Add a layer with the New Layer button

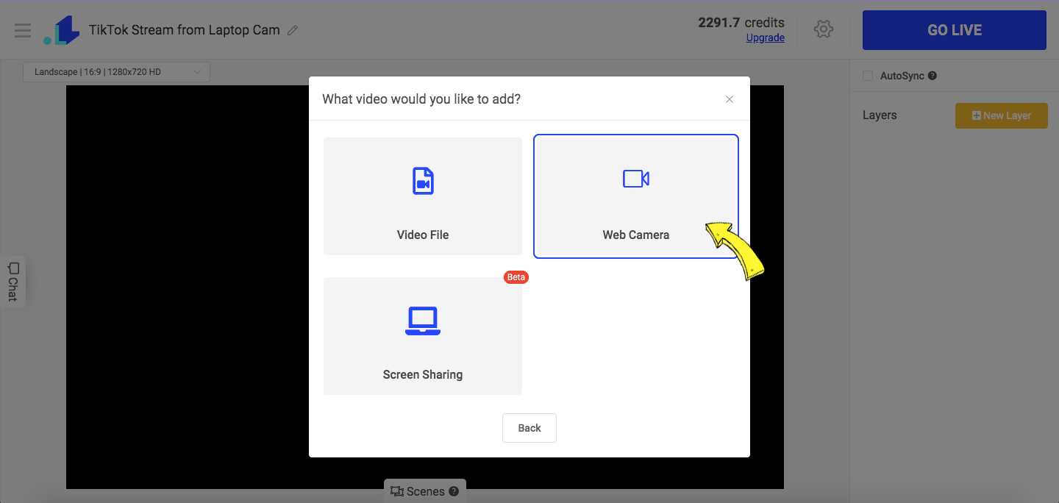[1001, 115]
